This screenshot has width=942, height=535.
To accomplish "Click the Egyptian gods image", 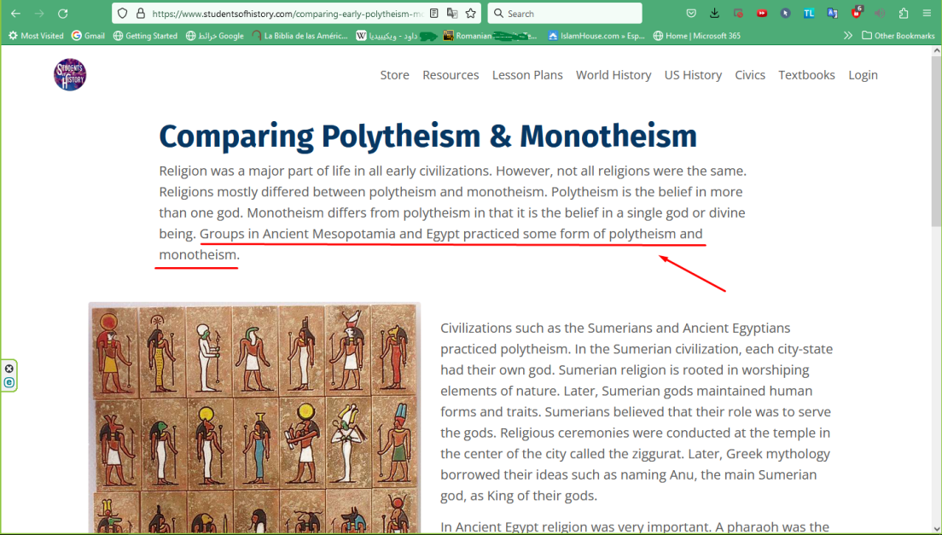I will 255,418.
